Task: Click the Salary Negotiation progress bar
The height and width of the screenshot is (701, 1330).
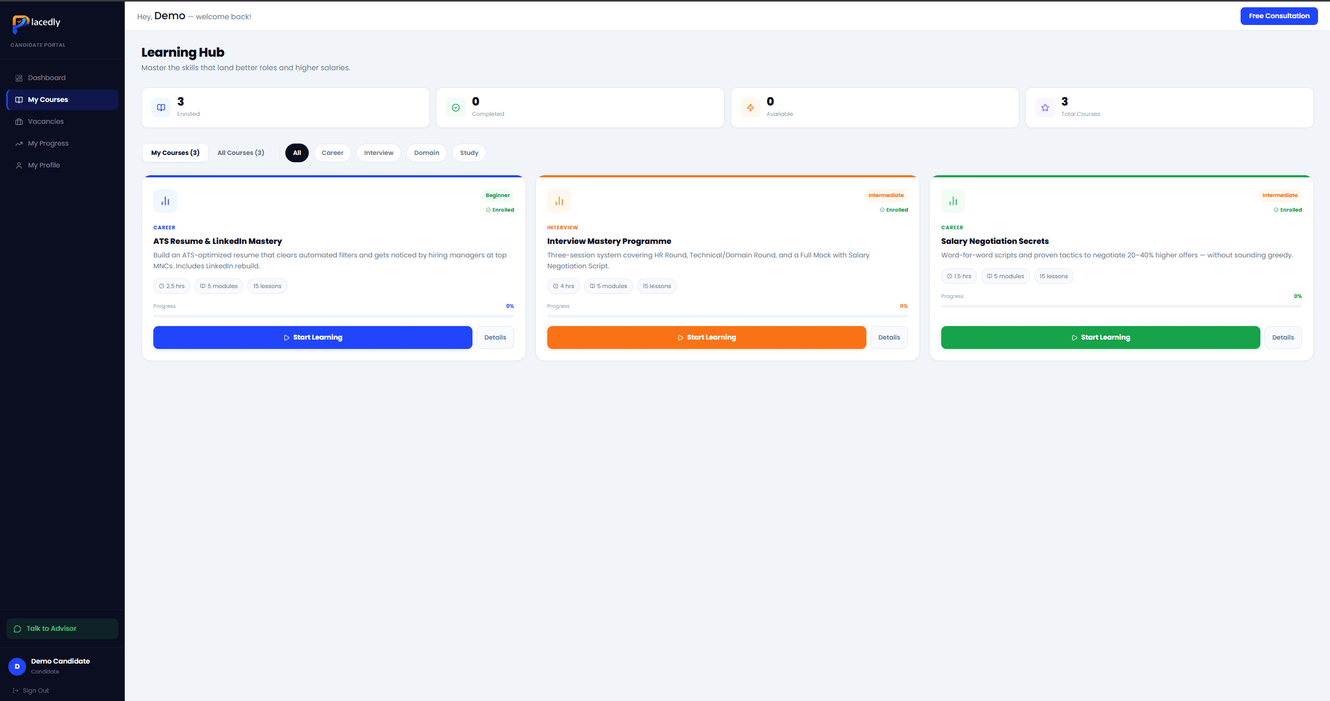Action: (1122, 306)
